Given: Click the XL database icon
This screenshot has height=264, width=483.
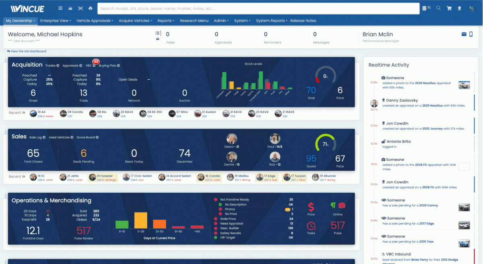Looking at the screenshot, I should 425,8.
